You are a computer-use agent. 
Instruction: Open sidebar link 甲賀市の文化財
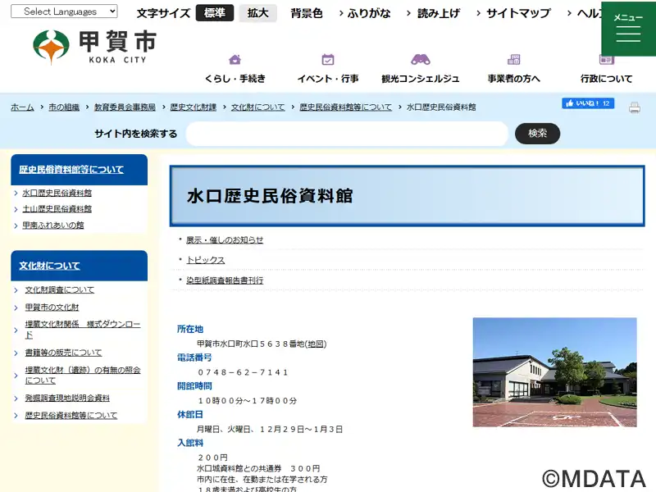[x=52, y=307]
